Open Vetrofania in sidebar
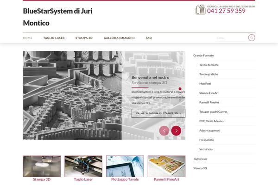Image resolution: width=278 pixels, height=185 pixels. [206, 149]
